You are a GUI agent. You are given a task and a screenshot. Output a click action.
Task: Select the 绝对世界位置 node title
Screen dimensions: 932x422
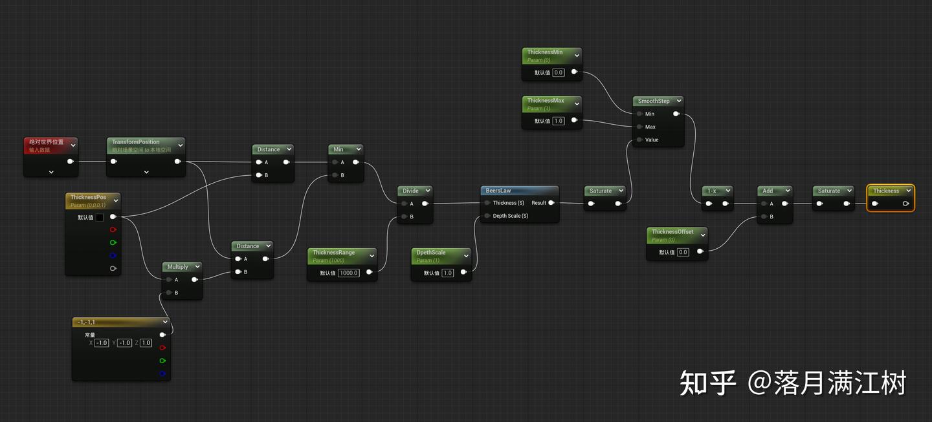47,142
